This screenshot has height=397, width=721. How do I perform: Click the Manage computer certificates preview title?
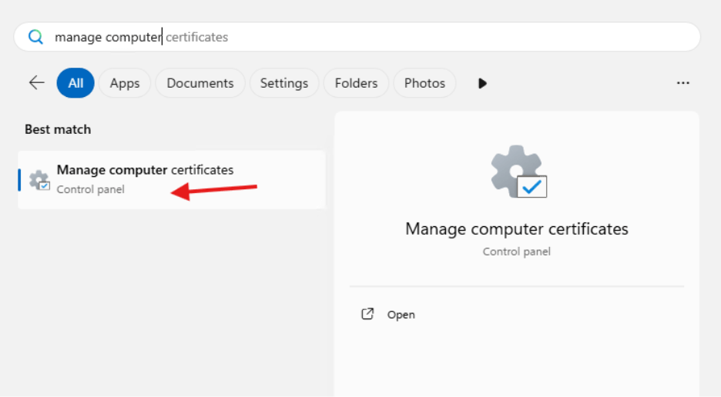tap(516, 229)
